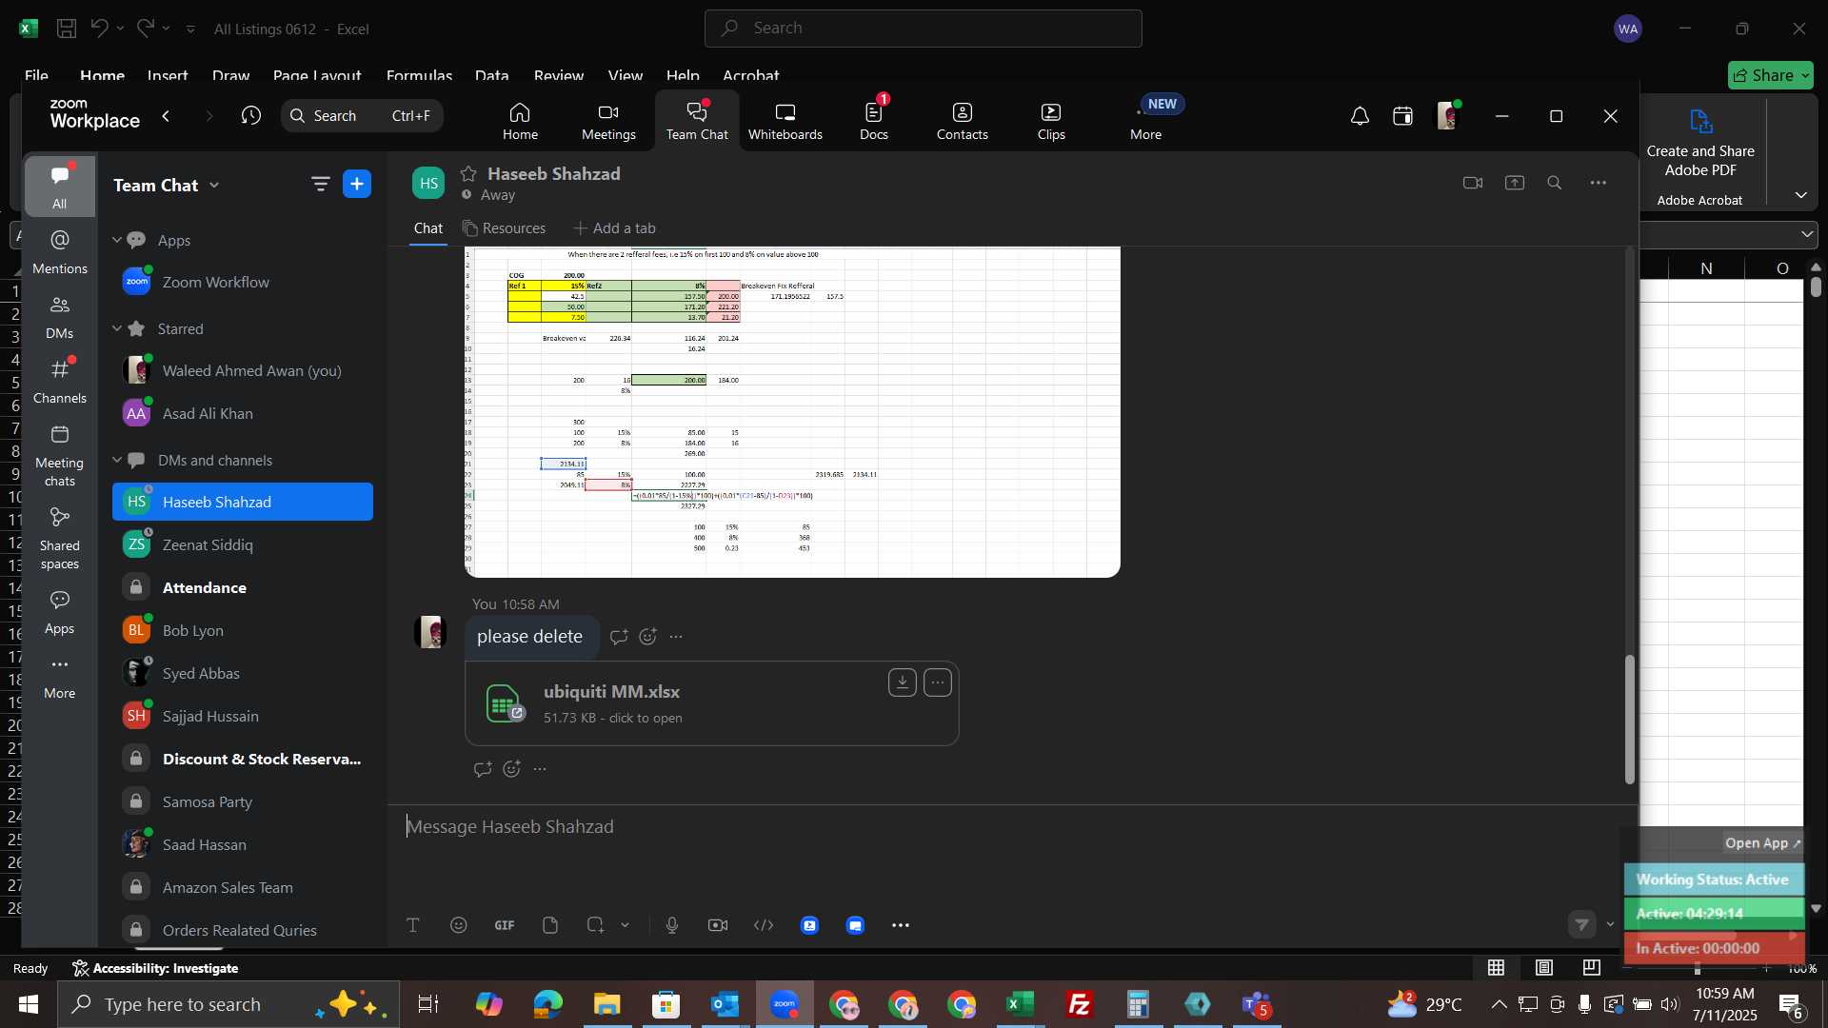Open the Zoom notifications bell
Screen dimensions: 1828x1028
[1360, 116]
